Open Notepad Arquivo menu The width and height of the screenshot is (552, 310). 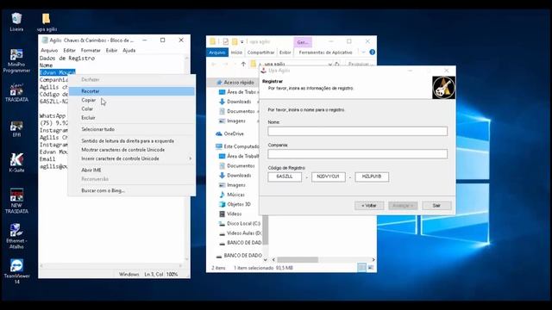tap(49, 50)
